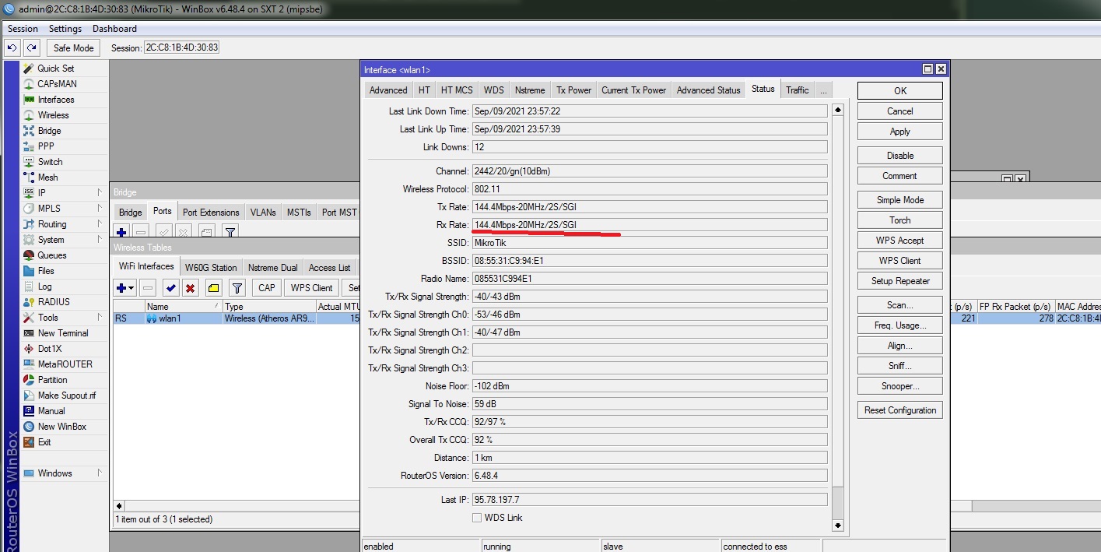
Task: Click the blue plus add icon in Bridge window
Action: 121,232
